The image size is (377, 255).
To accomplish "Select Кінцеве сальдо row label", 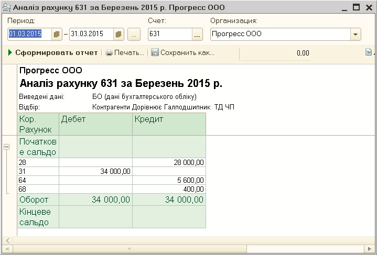I will tap(38, 217).
